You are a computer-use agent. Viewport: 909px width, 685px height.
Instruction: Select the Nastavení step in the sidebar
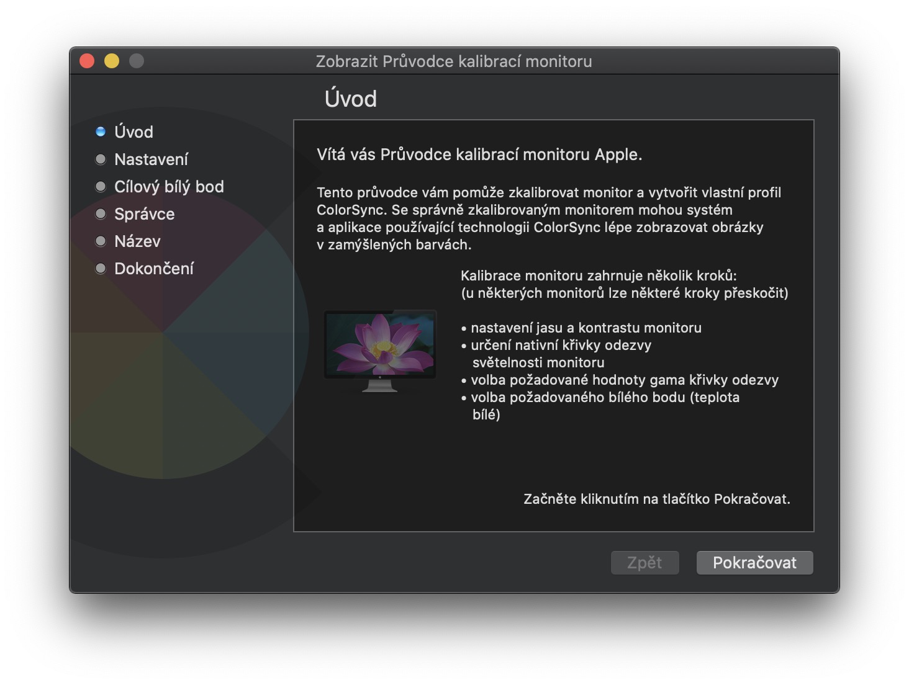[151, 159]
